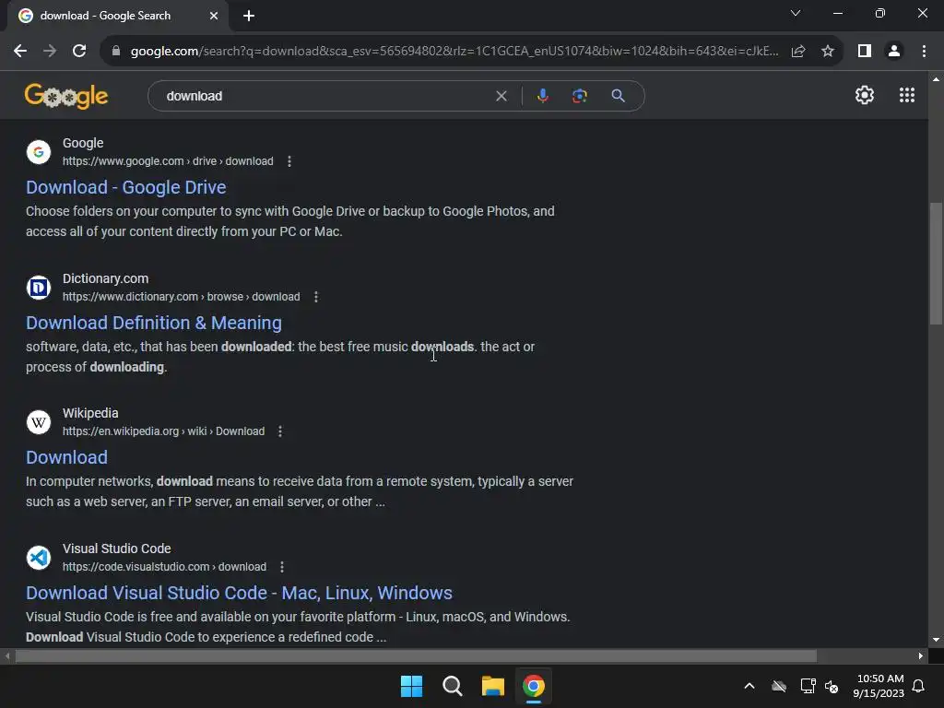Screen dimensions: 944x708
Task: Click https://code.visualstudio.com › download breadcrumb
Action: (x=164, y=567)
